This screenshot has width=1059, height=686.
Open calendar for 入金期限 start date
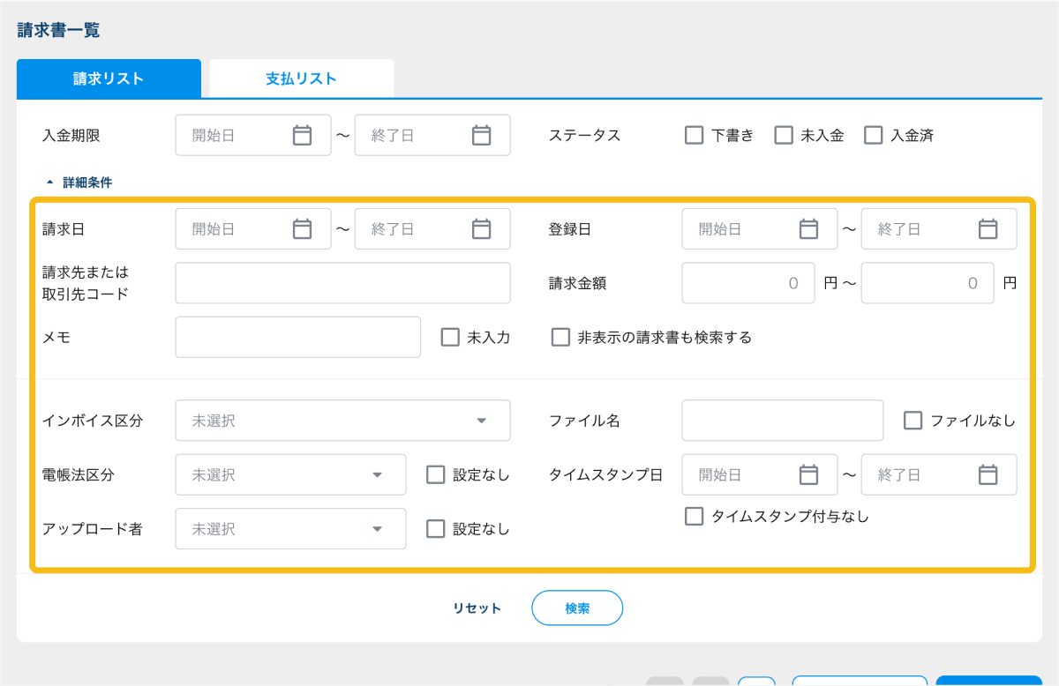(x=302, y=135)
